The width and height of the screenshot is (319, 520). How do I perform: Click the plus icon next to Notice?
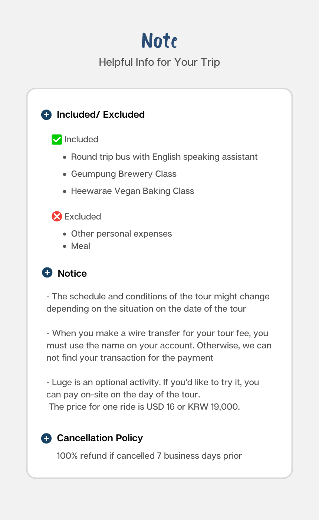[47, 273]
